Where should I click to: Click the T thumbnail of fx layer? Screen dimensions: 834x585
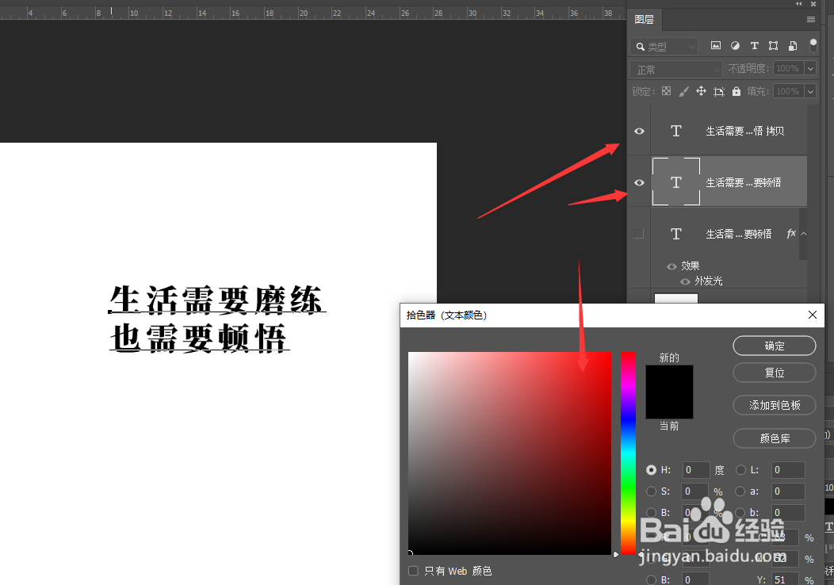[676, 234]
